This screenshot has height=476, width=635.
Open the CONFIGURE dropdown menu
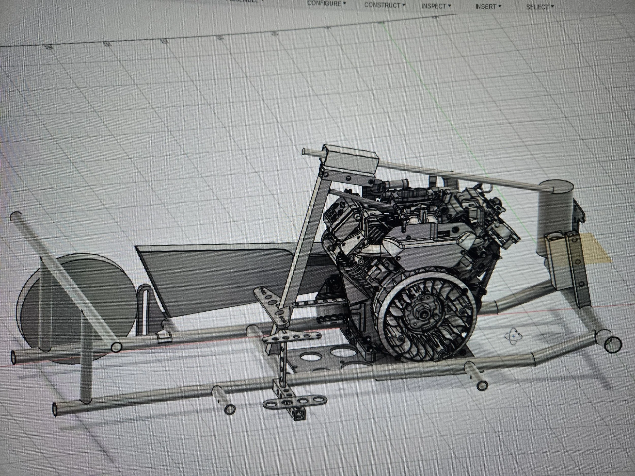click(326, 4)
